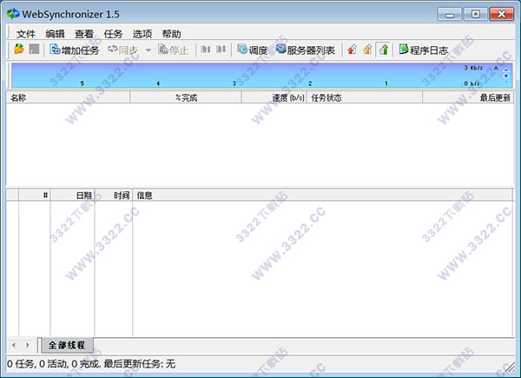Screen dimensions: 521x378
Task: Open the 服务器列表 server list
Action: (x=305, y=50)
